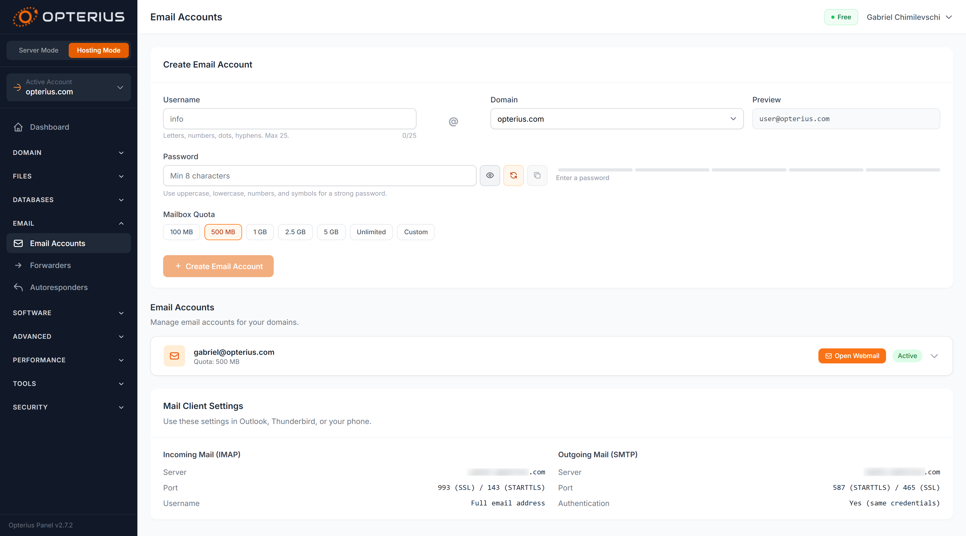966x536 pixels.
Task: Click the Full email address value
Action: (x=508, y=503)
